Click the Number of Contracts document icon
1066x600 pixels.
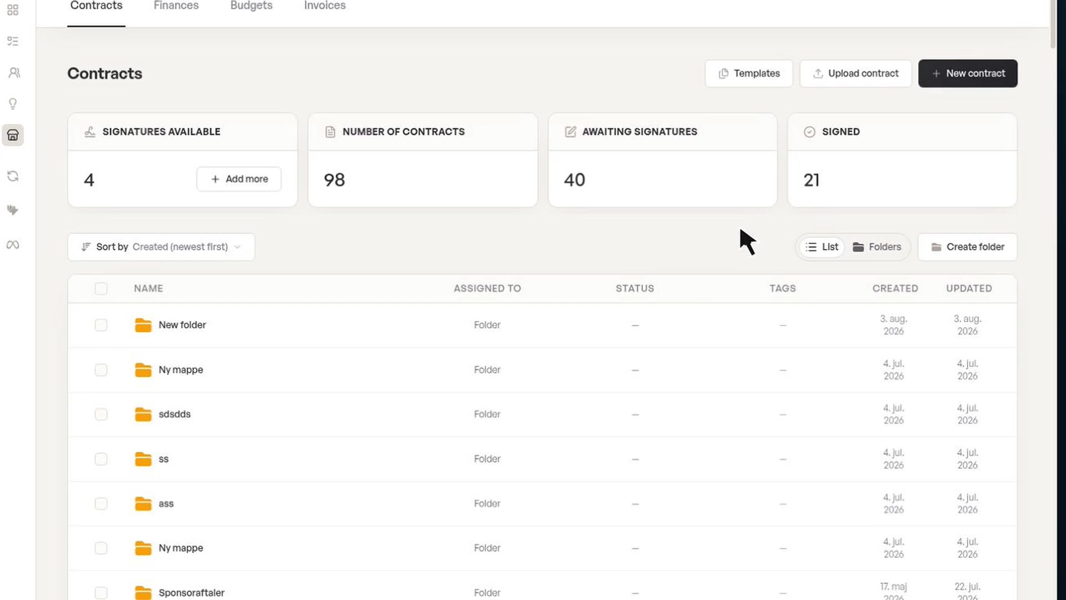click(330, 132)
